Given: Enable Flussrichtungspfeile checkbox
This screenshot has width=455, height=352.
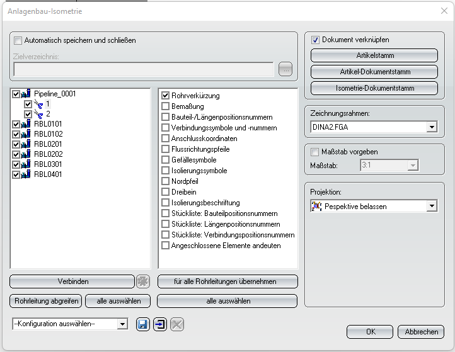Looking at the screenshot, I should point(165,149).
